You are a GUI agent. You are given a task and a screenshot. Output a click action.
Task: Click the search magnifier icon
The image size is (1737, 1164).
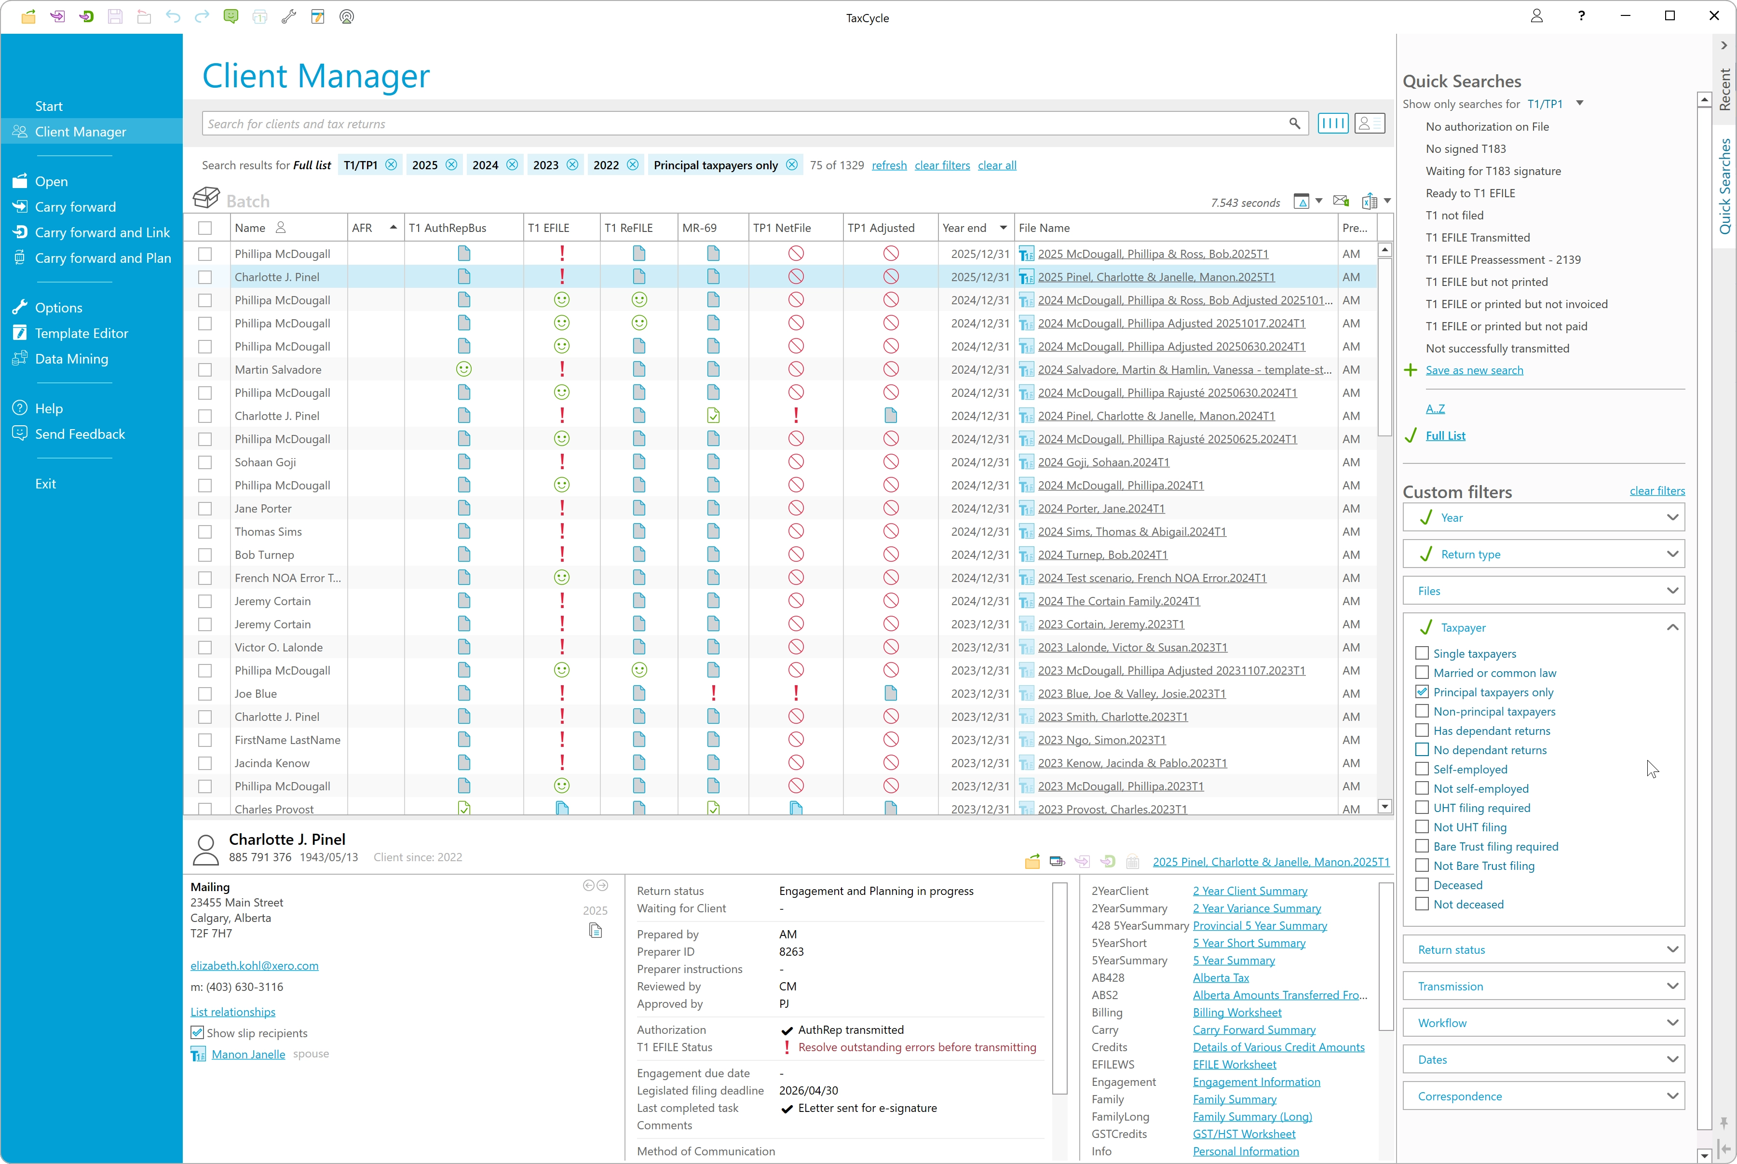coord(1294,124)
